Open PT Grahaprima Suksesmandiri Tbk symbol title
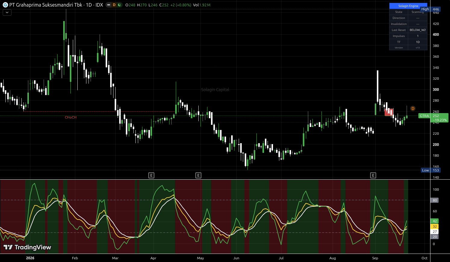Viewport: 450px width, 262px height. (56, 5)
